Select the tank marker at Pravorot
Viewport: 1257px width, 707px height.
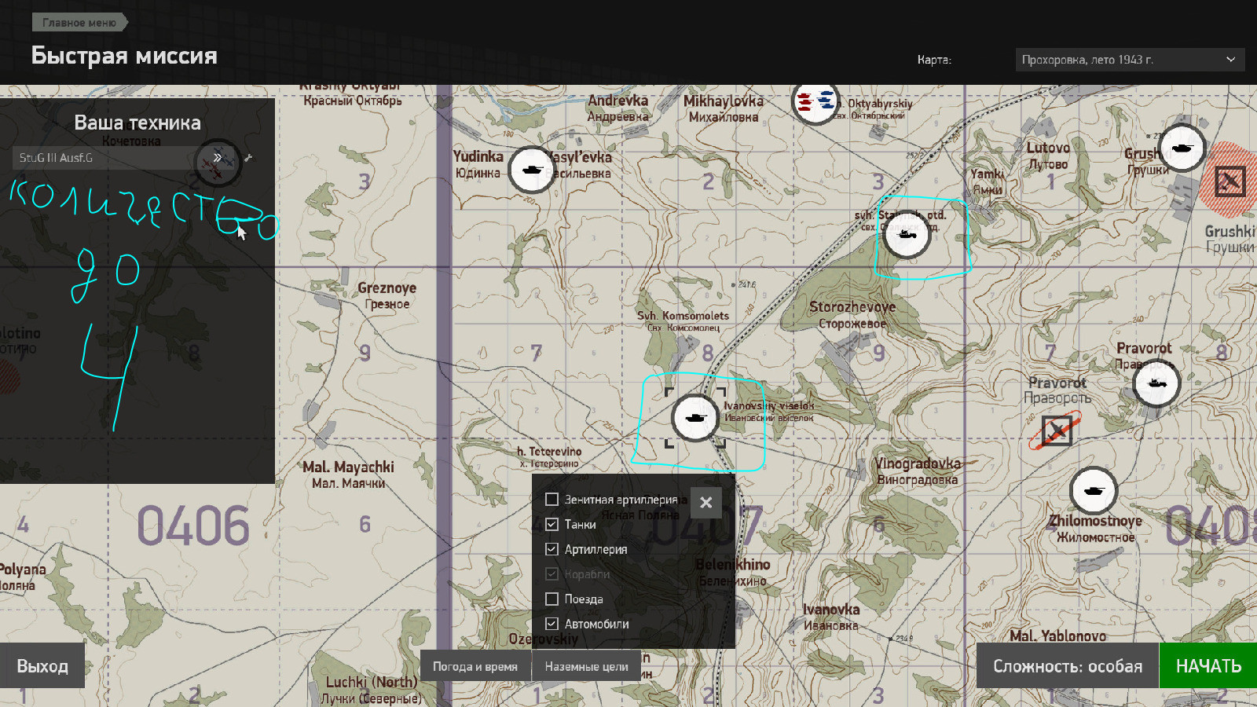(1156, 383)
